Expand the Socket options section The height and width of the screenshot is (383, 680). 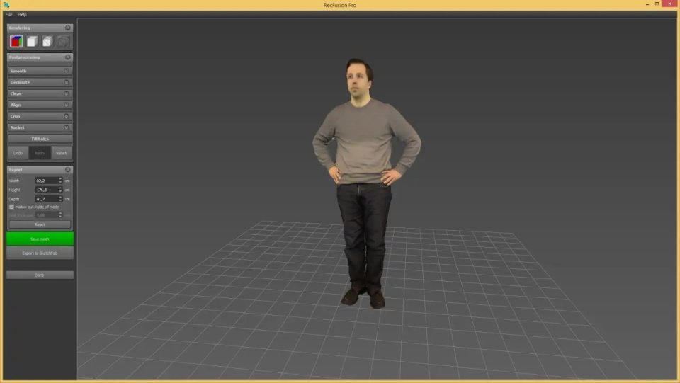tap(40, 127)
